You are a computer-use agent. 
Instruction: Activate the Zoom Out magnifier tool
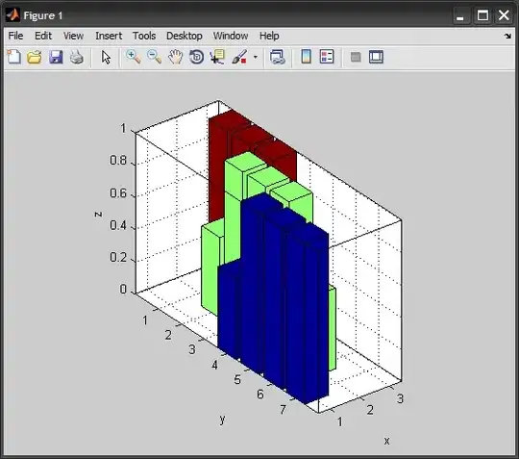154,57
